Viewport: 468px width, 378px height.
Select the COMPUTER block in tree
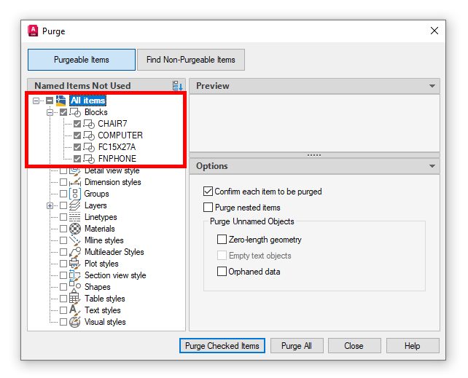pyautogui.click(x=120, y=135)
